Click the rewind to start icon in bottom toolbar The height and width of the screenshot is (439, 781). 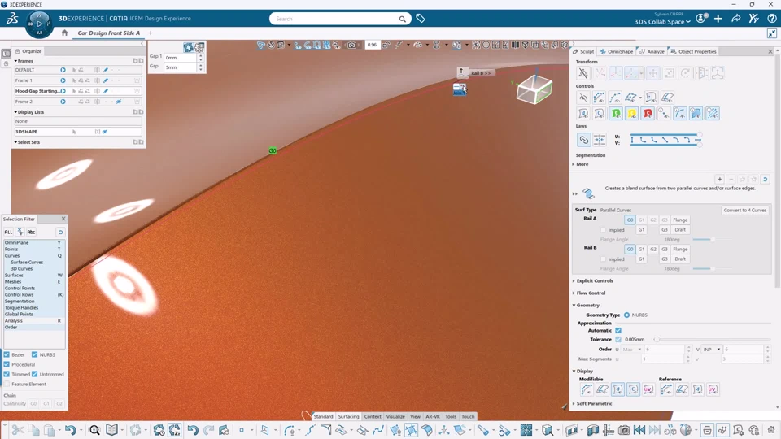(x=639, y=429)
